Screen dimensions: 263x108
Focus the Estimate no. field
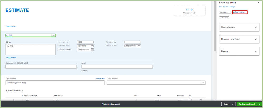pyautogui.click(x=85, y=42)
